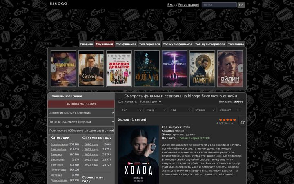Open the Код Молния poster
The height and width of the screenshot is (184, 294).
[175, 69]
